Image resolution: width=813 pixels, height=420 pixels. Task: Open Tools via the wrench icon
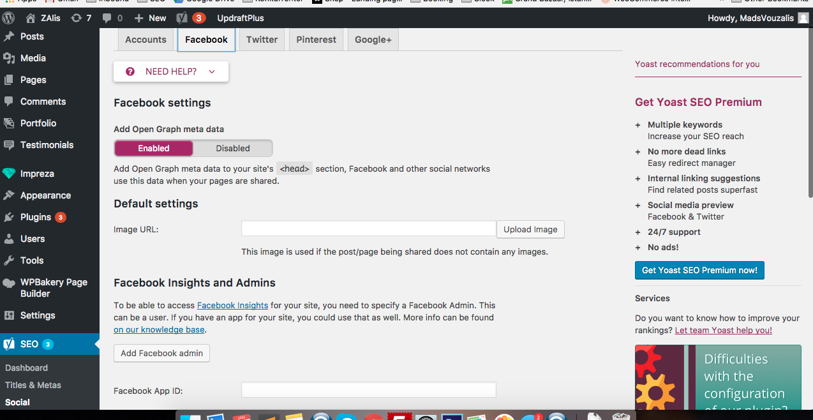[x=9, y=260]
